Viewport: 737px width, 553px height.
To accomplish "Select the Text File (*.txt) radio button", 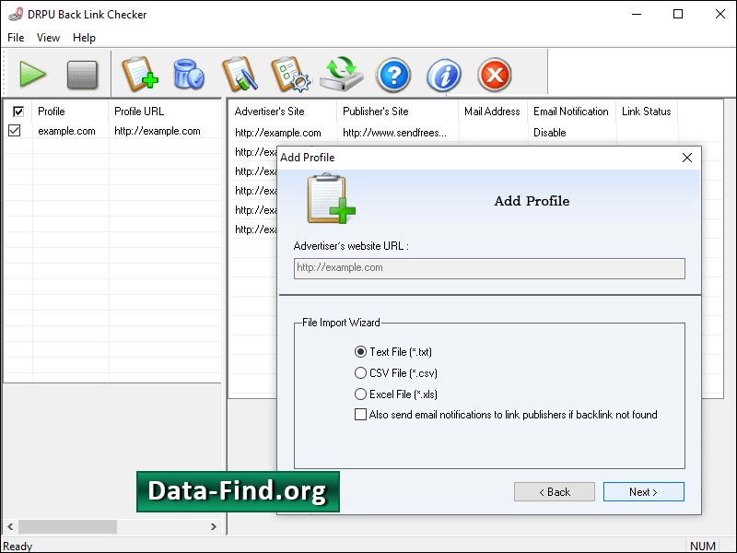I will coord(358,352).
